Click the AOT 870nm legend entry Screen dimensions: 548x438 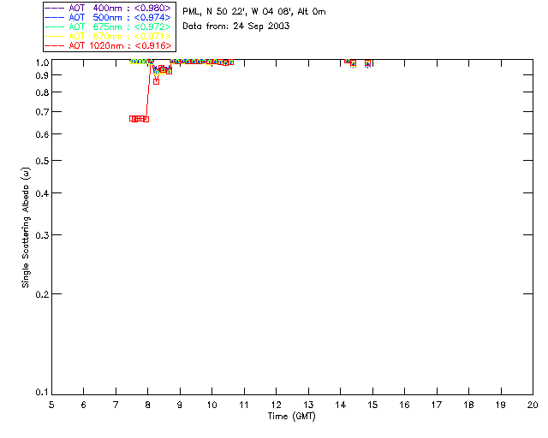(108, 36)
